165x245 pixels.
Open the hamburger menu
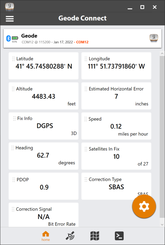point(10,19)
